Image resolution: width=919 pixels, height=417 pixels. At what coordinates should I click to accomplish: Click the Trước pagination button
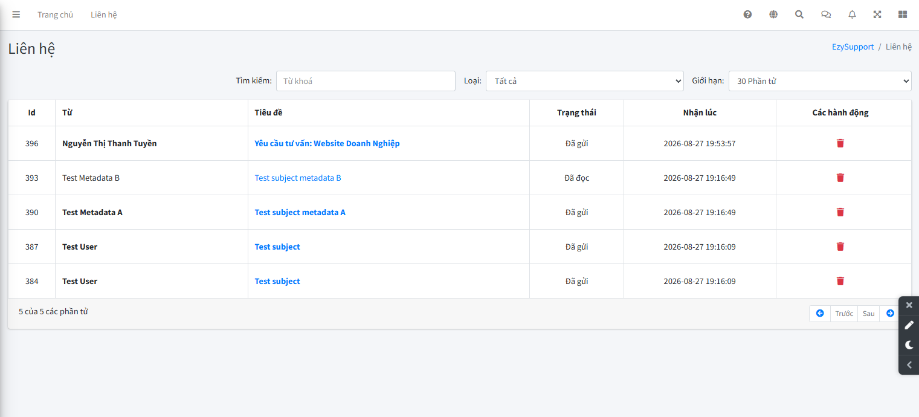pyautogui.click(x=844, y=314)
